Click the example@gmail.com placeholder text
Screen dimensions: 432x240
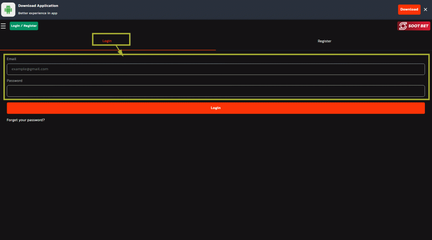pos(30,69)
